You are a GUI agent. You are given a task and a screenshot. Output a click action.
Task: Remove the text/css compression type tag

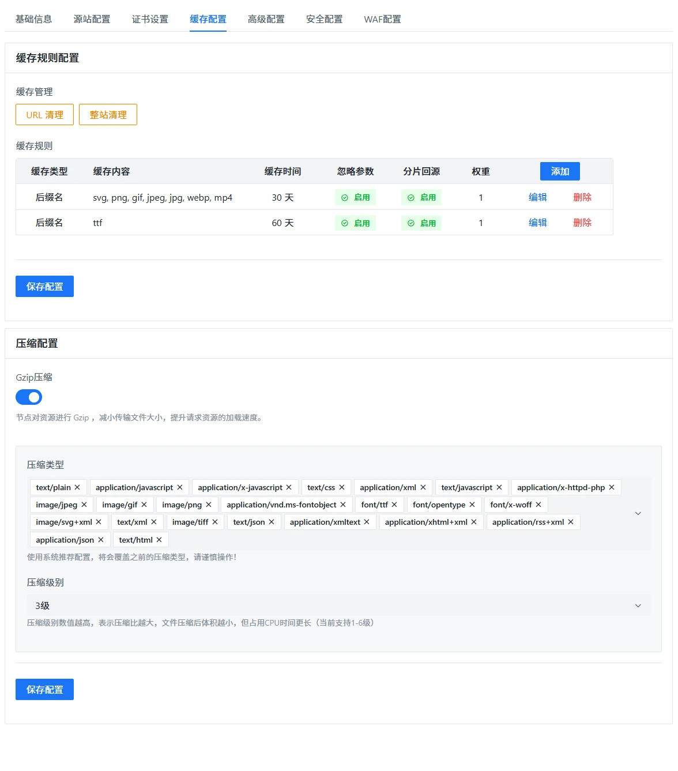[x=342, y=487]
